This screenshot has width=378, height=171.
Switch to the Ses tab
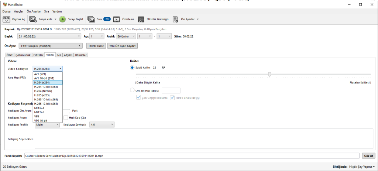(x=59, y=55)
